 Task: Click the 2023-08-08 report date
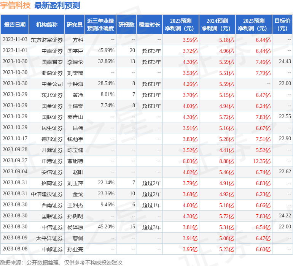pos(15,249)
